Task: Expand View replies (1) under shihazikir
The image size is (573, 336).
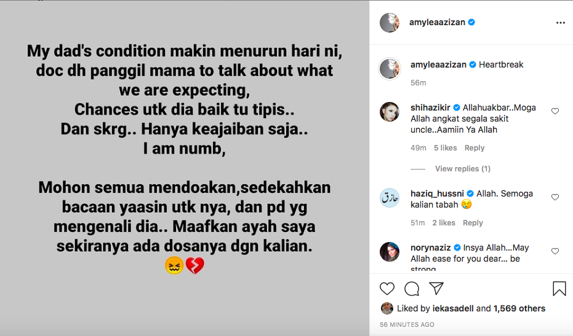Action: tap(463, 168)
